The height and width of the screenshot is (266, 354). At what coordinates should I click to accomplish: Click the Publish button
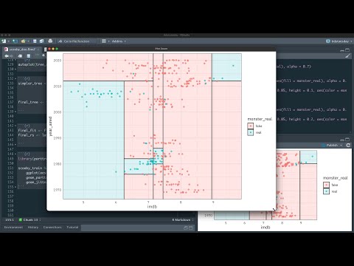(x=332, y=145)
